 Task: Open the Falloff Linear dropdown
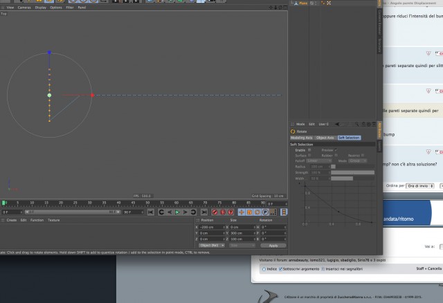click(319, 160)
